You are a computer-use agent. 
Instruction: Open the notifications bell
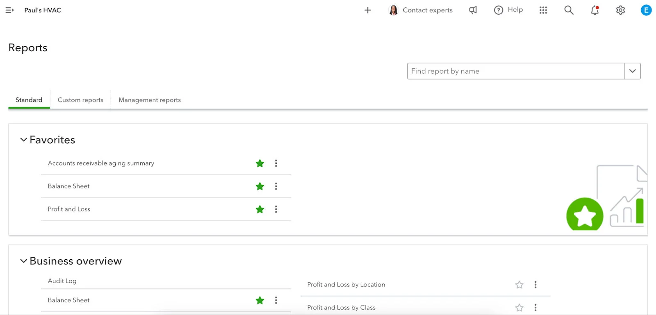[595, 10]
